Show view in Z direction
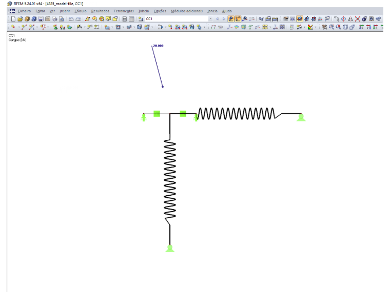The height and width of the screenshot is (292, 390). pos(375,27)
